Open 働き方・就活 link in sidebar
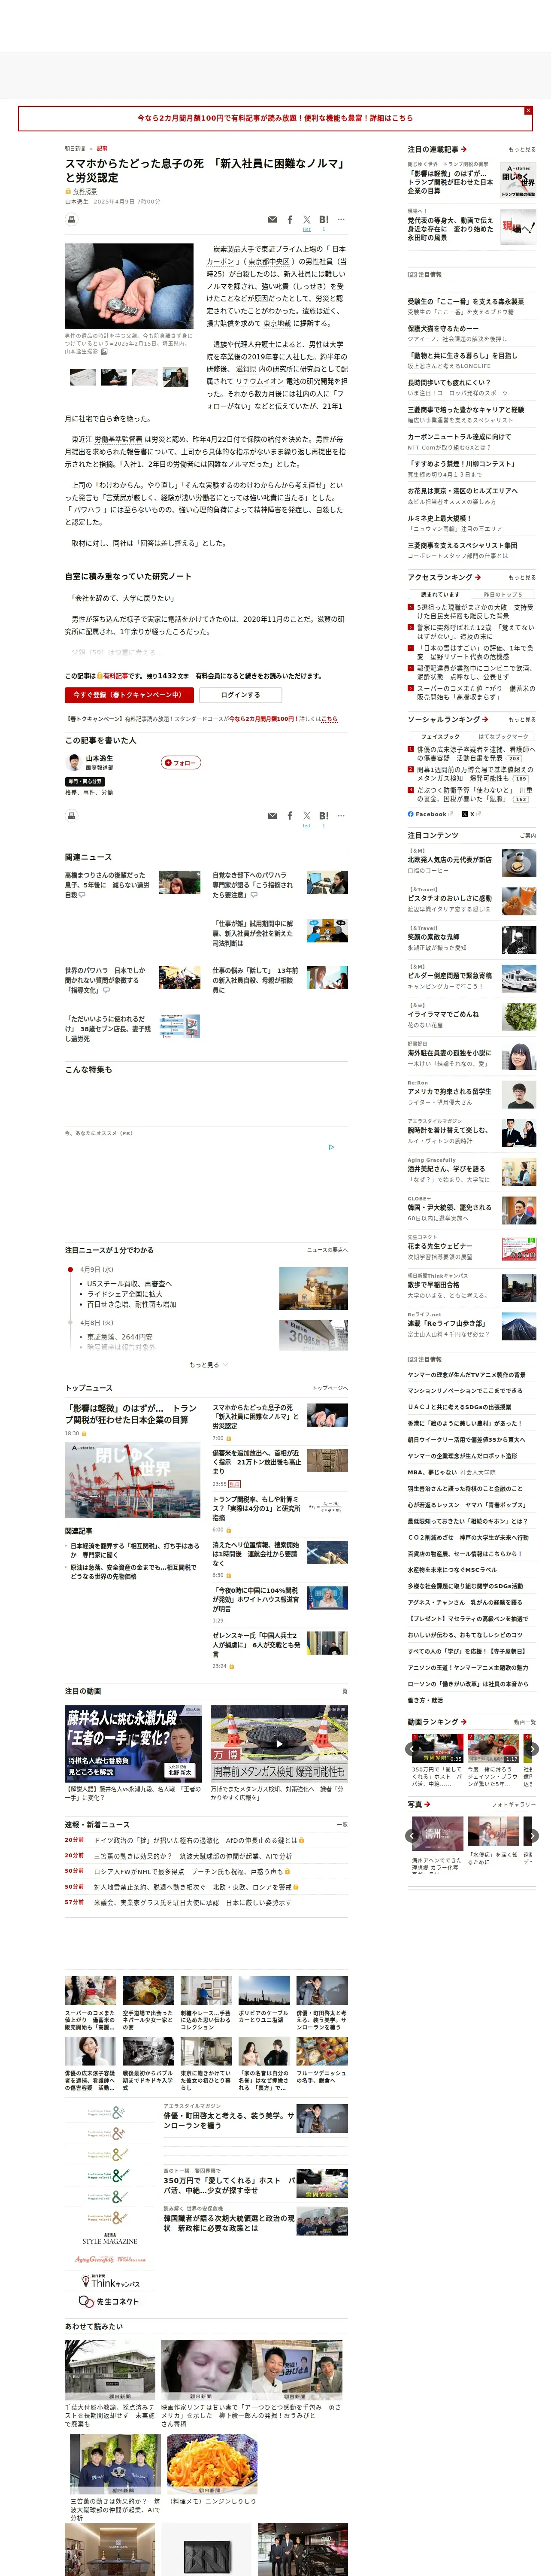The image size is (551, 2576). tap(425, 1700)
